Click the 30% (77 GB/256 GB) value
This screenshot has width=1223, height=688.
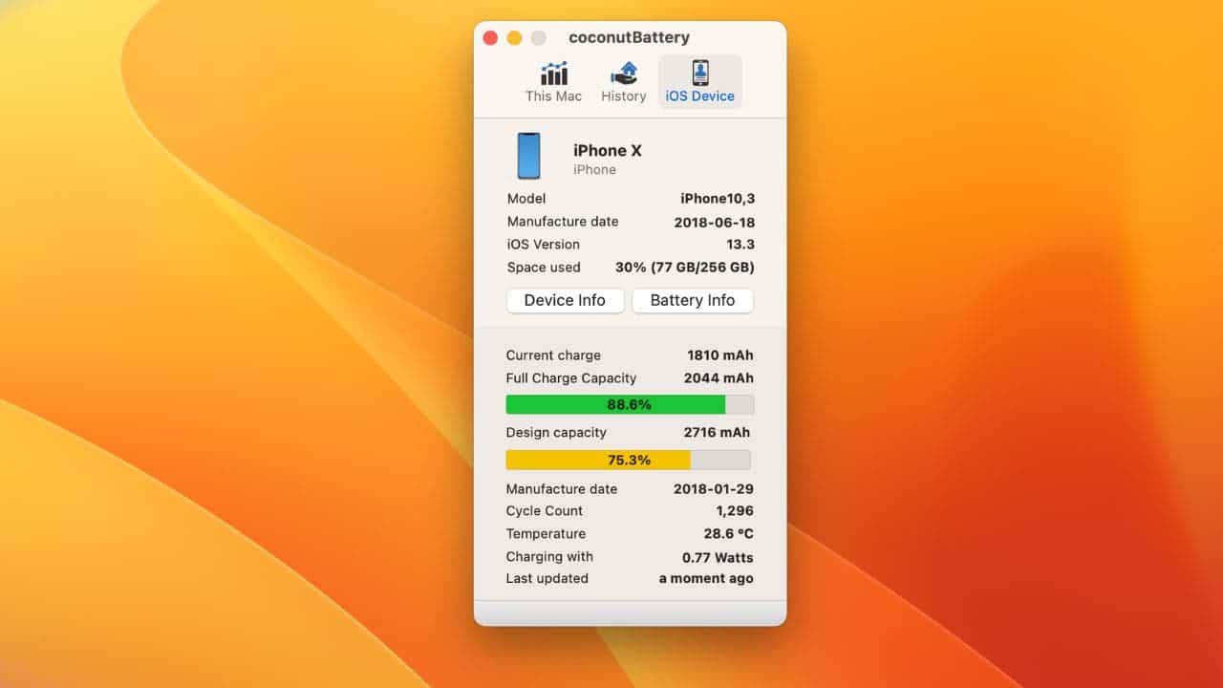[x=684, y=268]
